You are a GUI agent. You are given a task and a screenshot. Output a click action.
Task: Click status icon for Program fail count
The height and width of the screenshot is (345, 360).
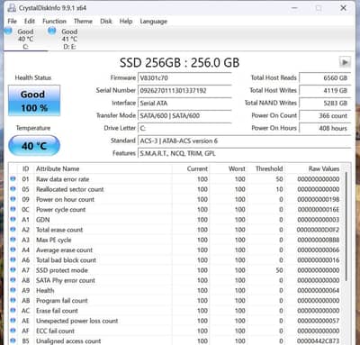(x=13, y=300)
